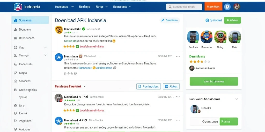Click the red link on the first listing
Viewport: 265px width, 132px height.
pos(92,47)
